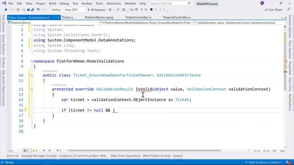Click the horizontal scrollbar of the editor
The image size is (294, 165).
[145, 150]
